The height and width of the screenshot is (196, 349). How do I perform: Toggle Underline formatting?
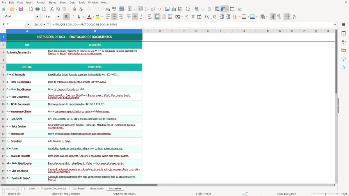[x=79, y=17]
